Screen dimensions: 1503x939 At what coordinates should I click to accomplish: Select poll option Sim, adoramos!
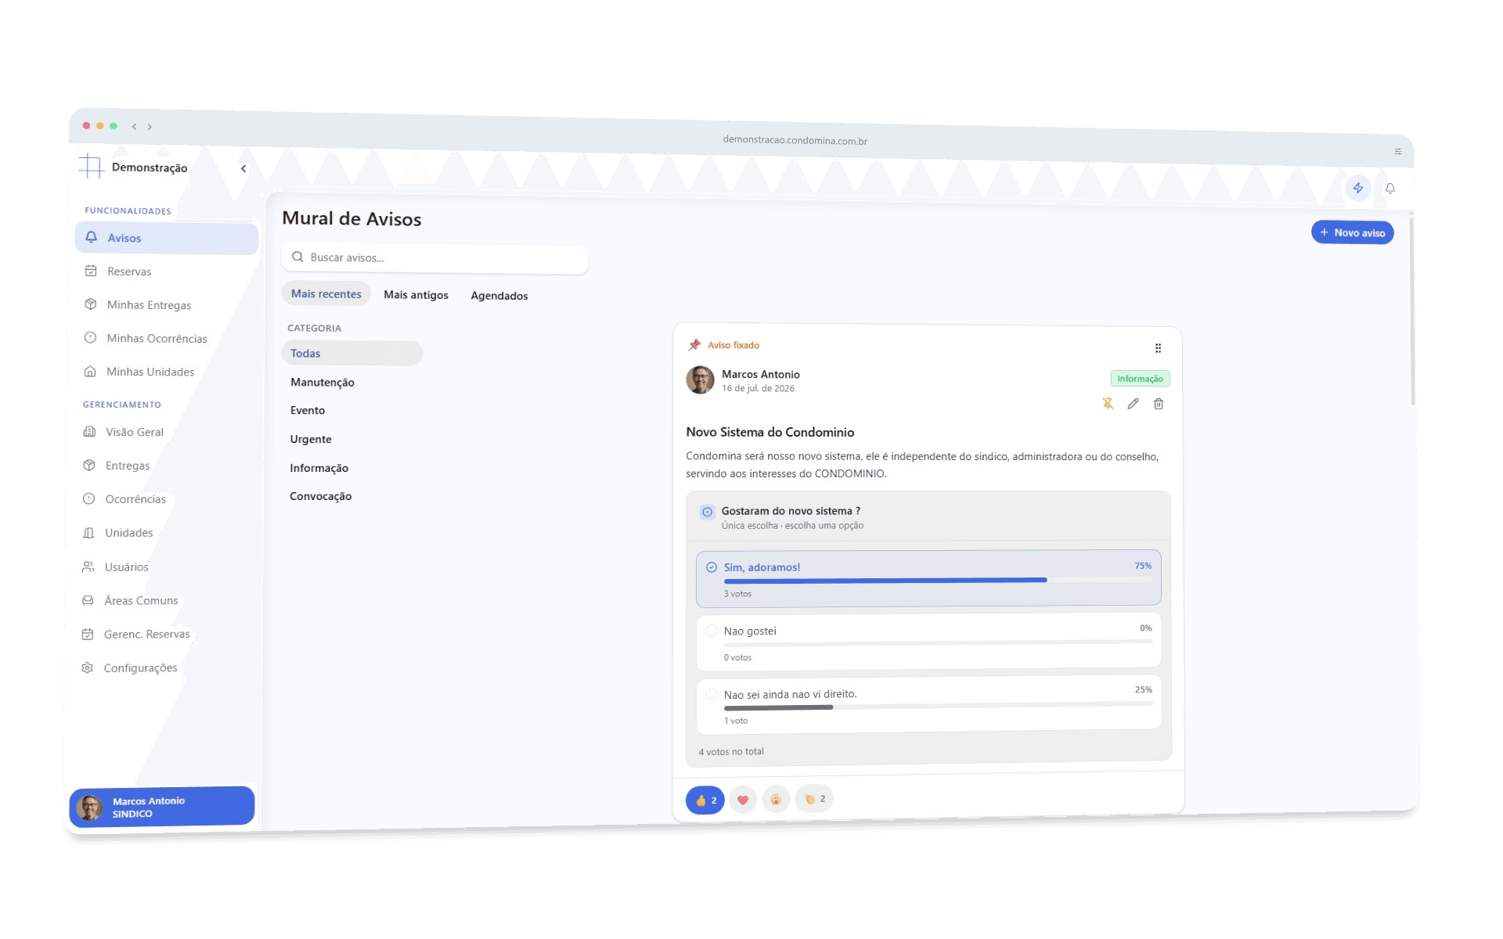click(928, 579)
